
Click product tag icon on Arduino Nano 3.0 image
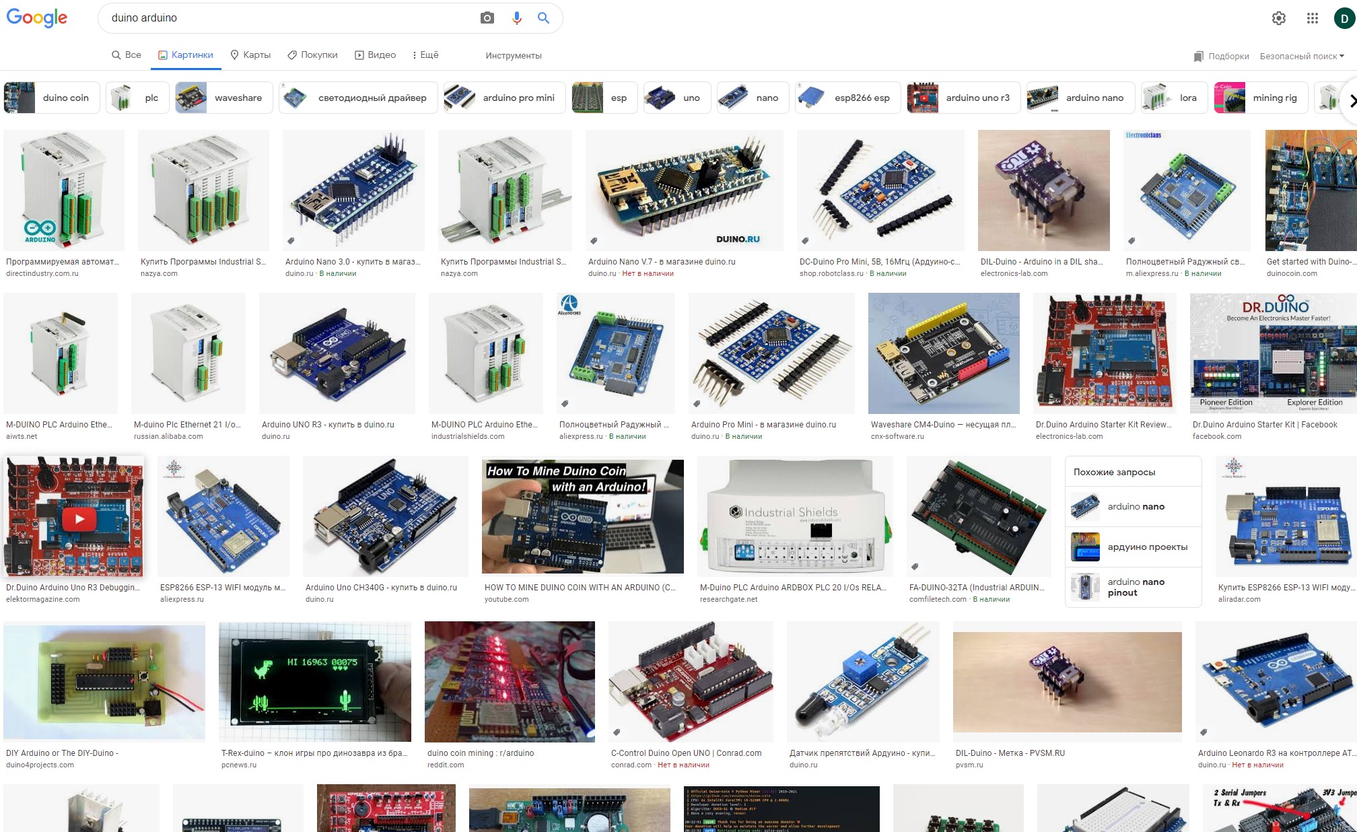[x=291, y=240]
